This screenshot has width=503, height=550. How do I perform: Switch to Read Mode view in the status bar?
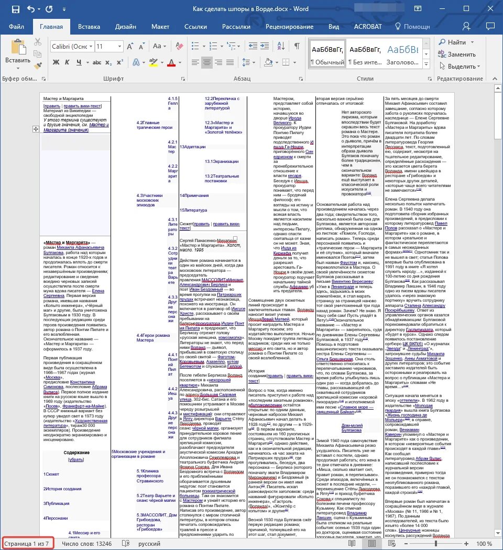(351, 543)
